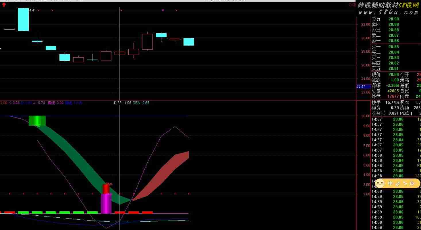421x230 pixels.
Task: Click the 最高 label in the quote panel
Action: pos(404,80)
